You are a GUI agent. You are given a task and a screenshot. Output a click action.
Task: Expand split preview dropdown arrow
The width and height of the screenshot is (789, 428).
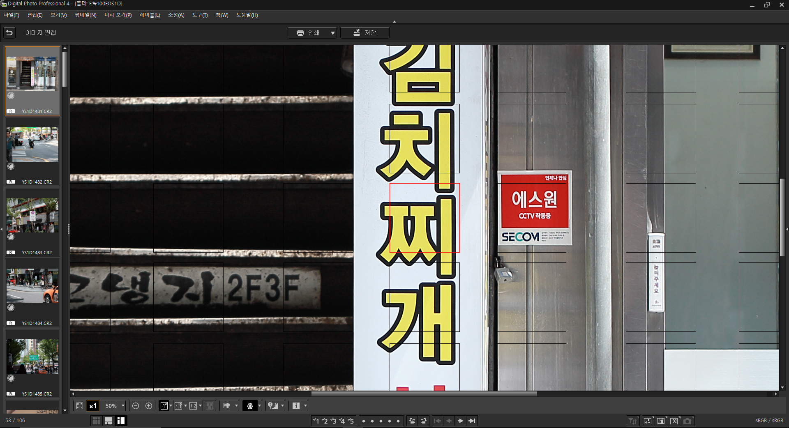[x=200, y=406]
